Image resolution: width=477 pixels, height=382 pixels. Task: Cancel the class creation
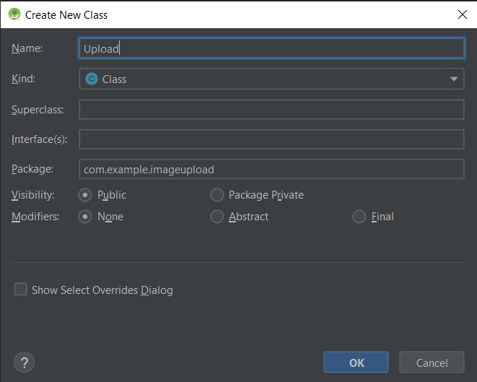432,363
